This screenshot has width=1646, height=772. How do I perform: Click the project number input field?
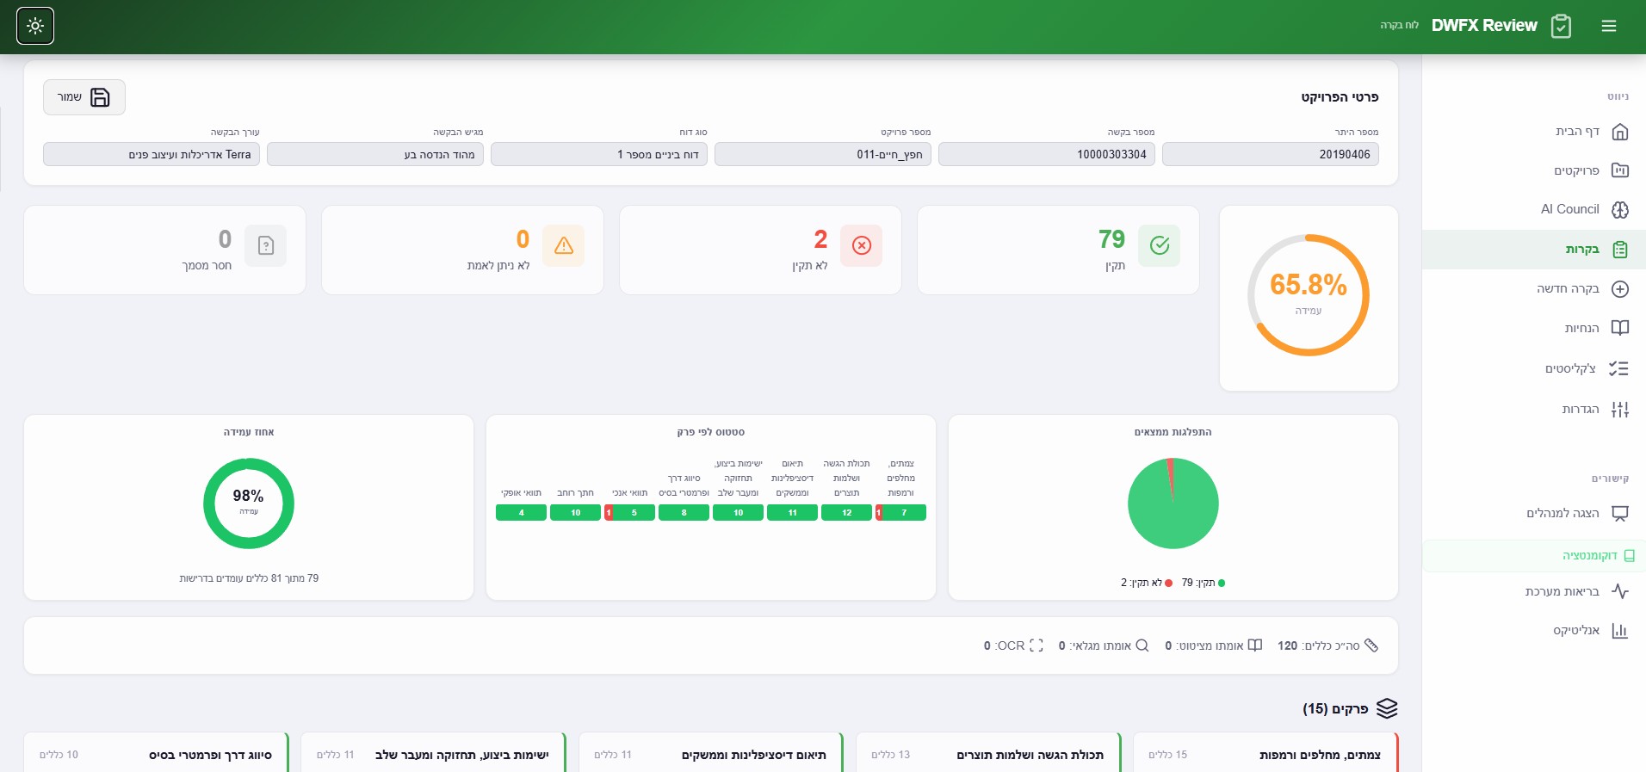tap(822, 154)
